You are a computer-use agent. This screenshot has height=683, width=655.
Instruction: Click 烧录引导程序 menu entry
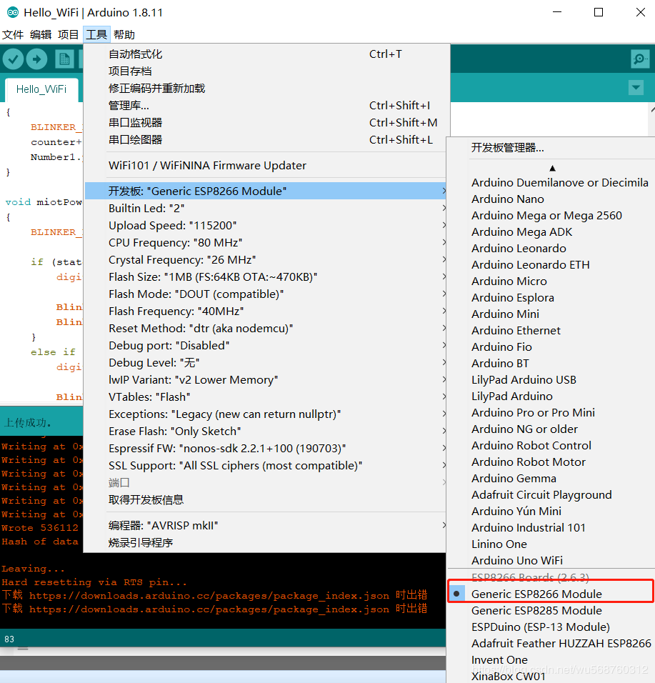pyautogui.click(x=265, y=543)
